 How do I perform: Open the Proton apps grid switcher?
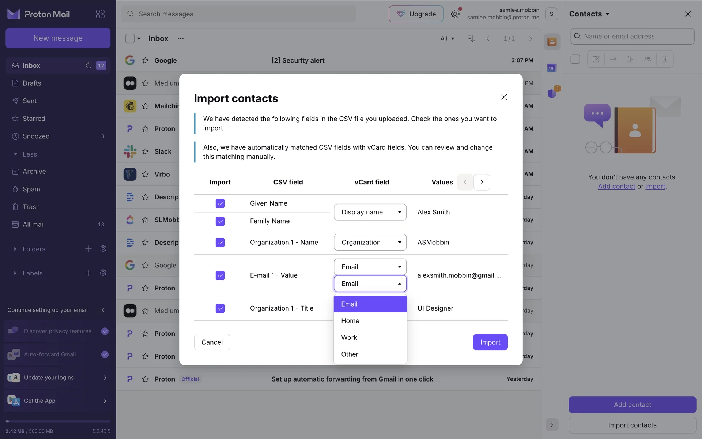coord(100,14)
